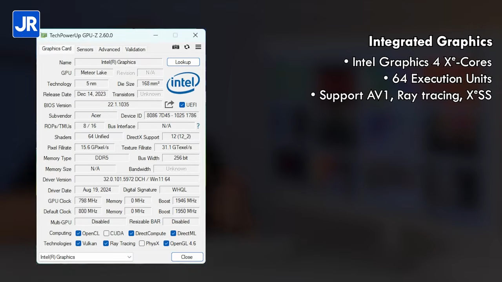Open the GPU-Z hamburger menu
Image resolution: width=502 pixels, height=282 pixels.
coord(198,47)
